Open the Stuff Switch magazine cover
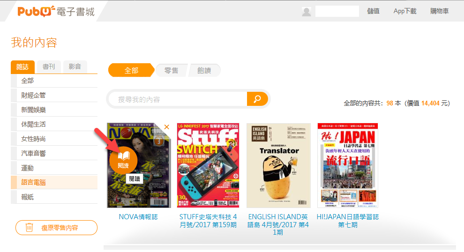The width and height of the screenshot is (464, 252). tap(208, 165)
